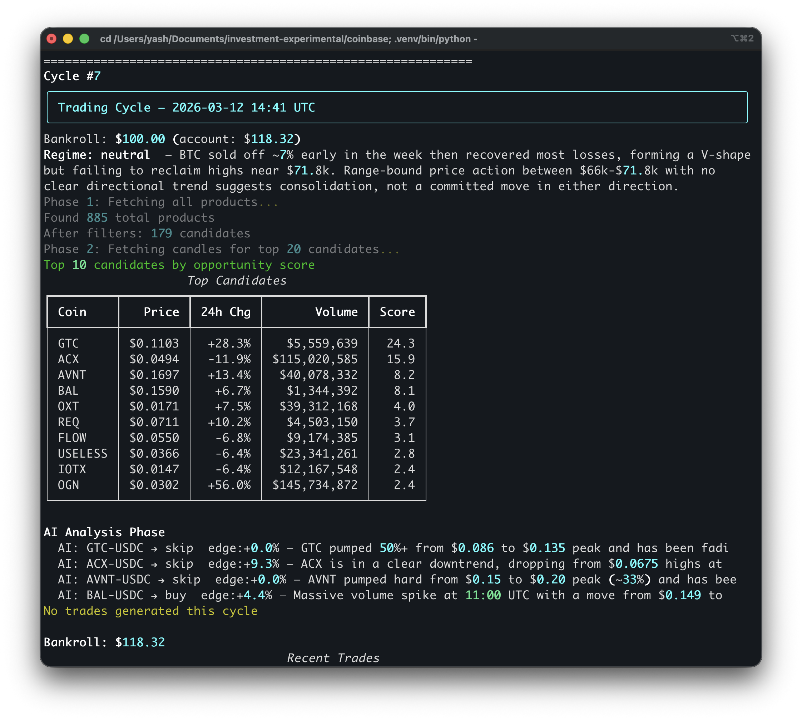
Task: Click AVNT price '$0.1697'
Action: (x=154, y=375)
